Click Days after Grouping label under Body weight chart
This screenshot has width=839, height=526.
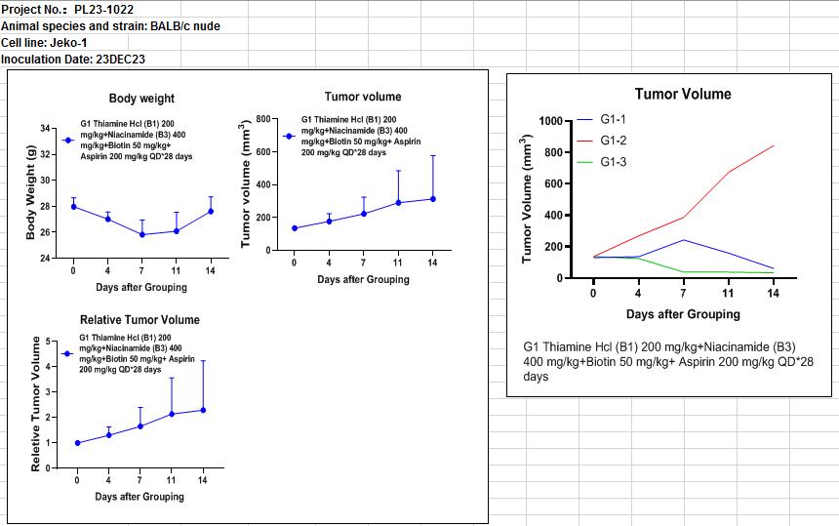point(141,287)
